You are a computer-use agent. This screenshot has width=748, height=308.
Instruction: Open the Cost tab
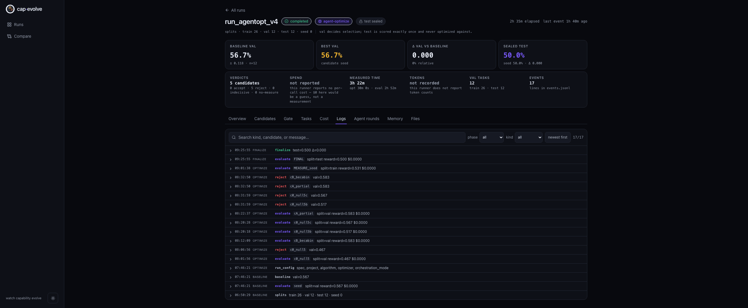click(324, 119)
